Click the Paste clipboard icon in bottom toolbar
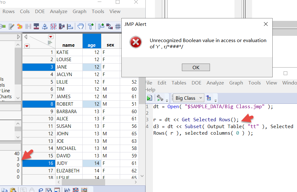 13,190
